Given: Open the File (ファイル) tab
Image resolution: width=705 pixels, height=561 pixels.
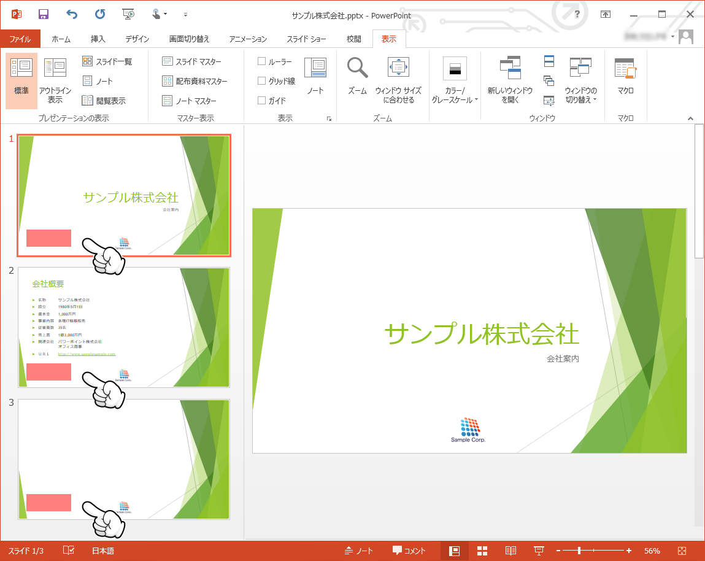Looking at the screenshot, I should point(20,39).
